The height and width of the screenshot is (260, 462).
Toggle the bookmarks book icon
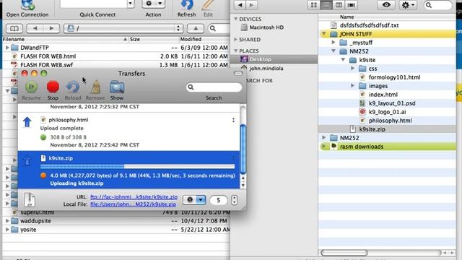pyautogui.click(x=14, y=29)
